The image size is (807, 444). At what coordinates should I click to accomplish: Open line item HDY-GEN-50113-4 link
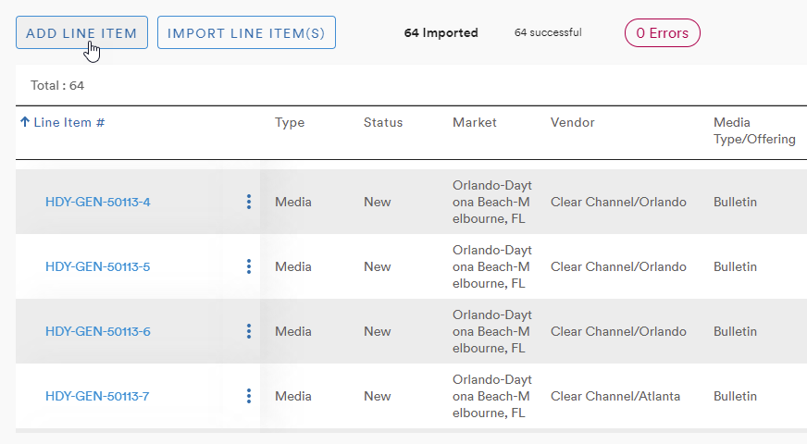98,202
